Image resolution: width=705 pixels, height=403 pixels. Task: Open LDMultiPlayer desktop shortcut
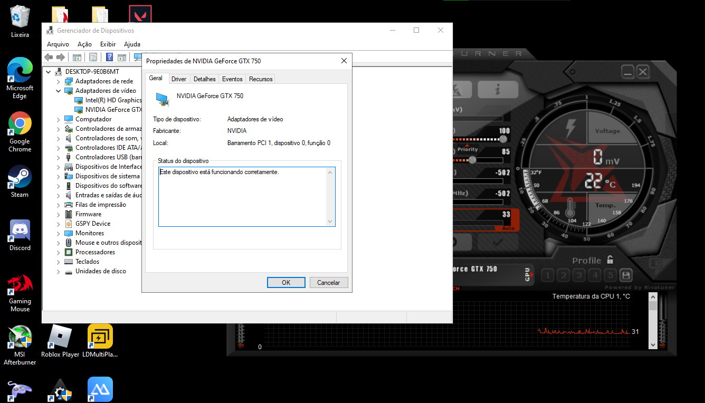[x=100, y=341]
